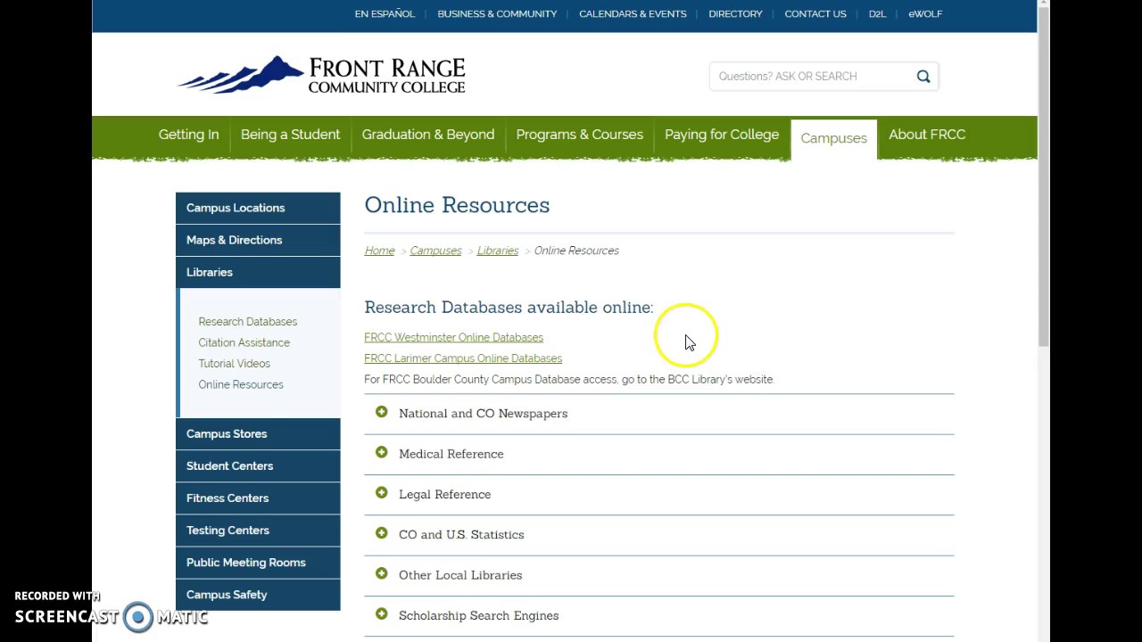Click the Contact Us link
The height and width of the screenshot is (642, 1142).
(815, 14)
